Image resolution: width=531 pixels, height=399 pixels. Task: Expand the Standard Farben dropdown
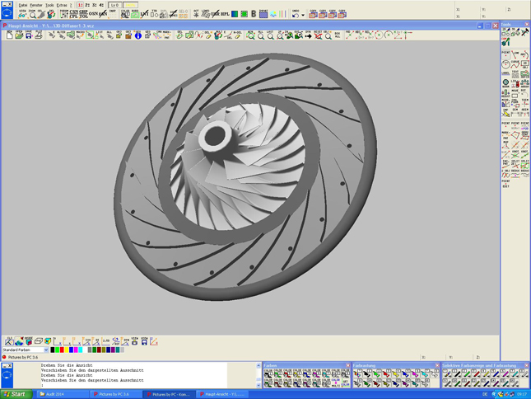pos(46,350)
